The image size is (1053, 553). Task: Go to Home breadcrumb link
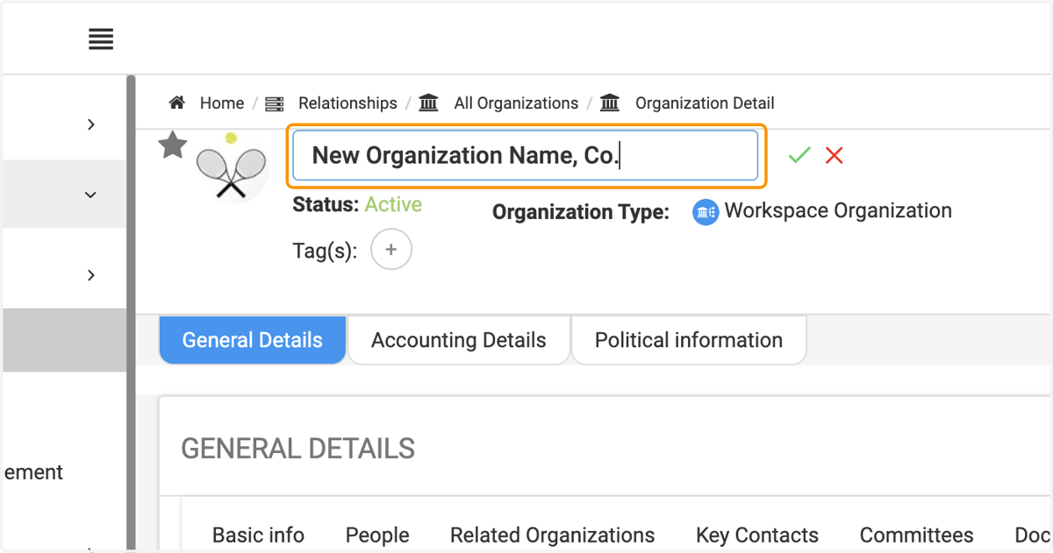click(x=222, y=103)
